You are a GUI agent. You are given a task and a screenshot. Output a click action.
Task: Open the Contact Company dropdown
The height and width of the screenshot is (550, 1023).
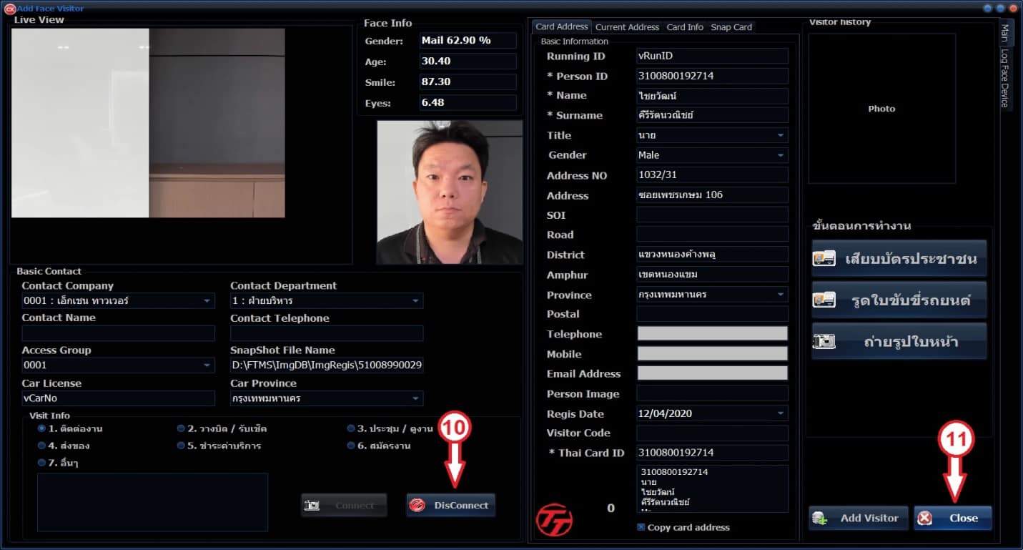[207, 300]
